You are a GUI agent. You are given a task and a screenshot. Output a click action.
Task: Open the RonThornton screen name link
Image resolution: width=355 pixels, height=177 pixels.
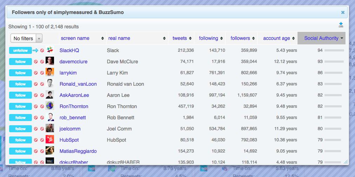pyautogui.click(x=74, y=106)
